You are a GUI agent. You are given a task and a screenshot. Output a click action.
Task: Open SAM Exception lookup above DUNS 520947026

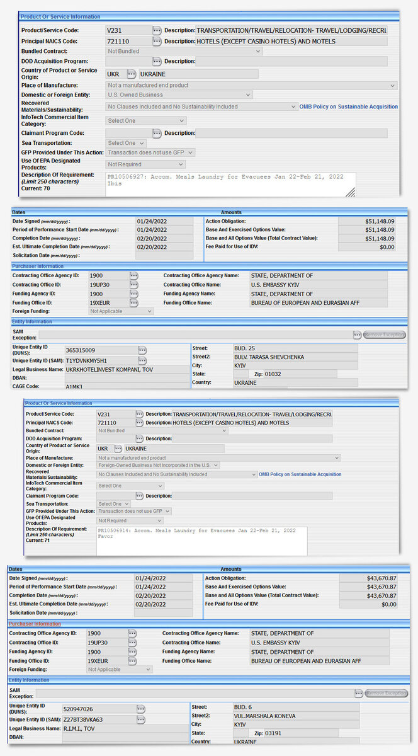pyautogui.click(x=359, y=693)
